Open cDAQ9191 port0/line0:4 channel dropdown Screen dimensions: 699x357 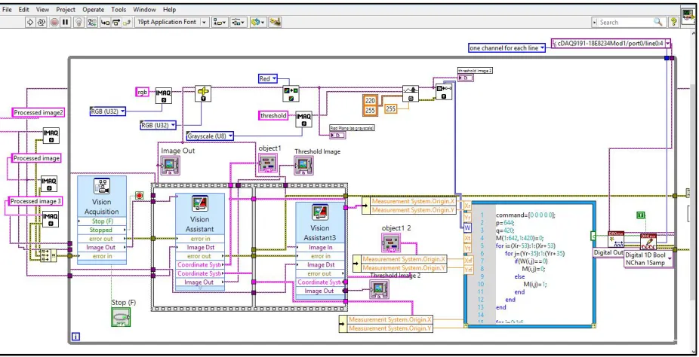point(611,43)
